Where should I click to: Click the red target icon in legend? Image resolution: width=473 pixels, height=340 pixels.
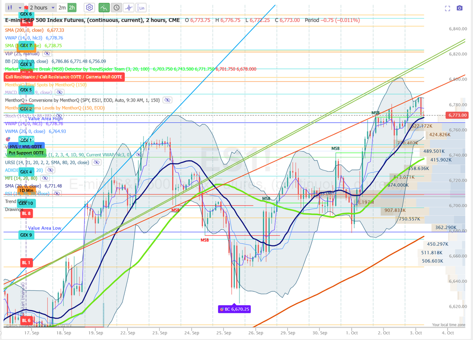click(8, 139)
